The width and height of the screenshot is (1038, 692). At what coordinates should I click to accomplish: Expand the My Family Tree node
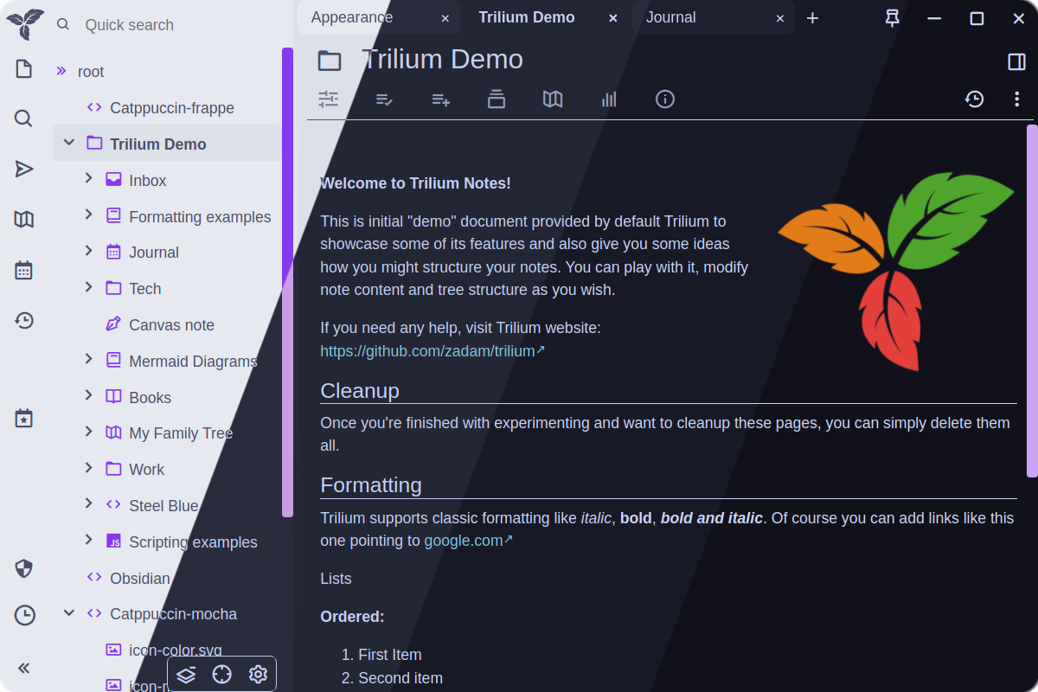(x=88, y=432)
